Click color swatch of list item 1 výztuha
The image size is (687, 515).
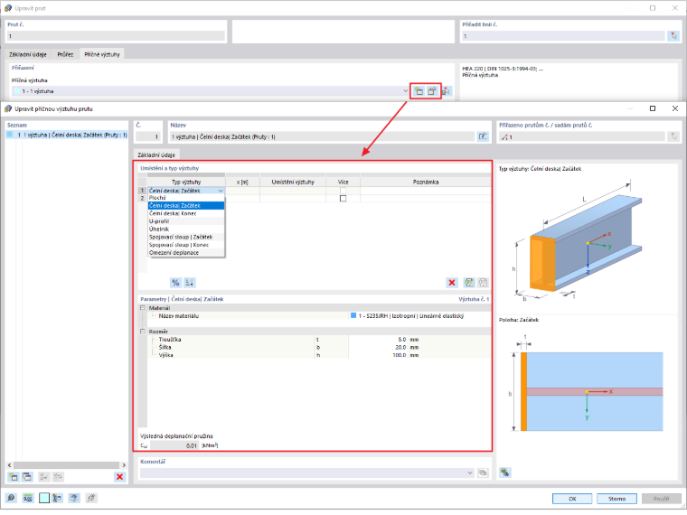(10, 135)
